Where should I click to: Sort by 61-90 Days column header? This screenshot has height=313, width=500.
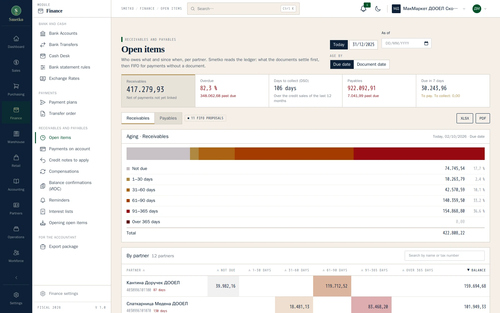click(335, 270)
